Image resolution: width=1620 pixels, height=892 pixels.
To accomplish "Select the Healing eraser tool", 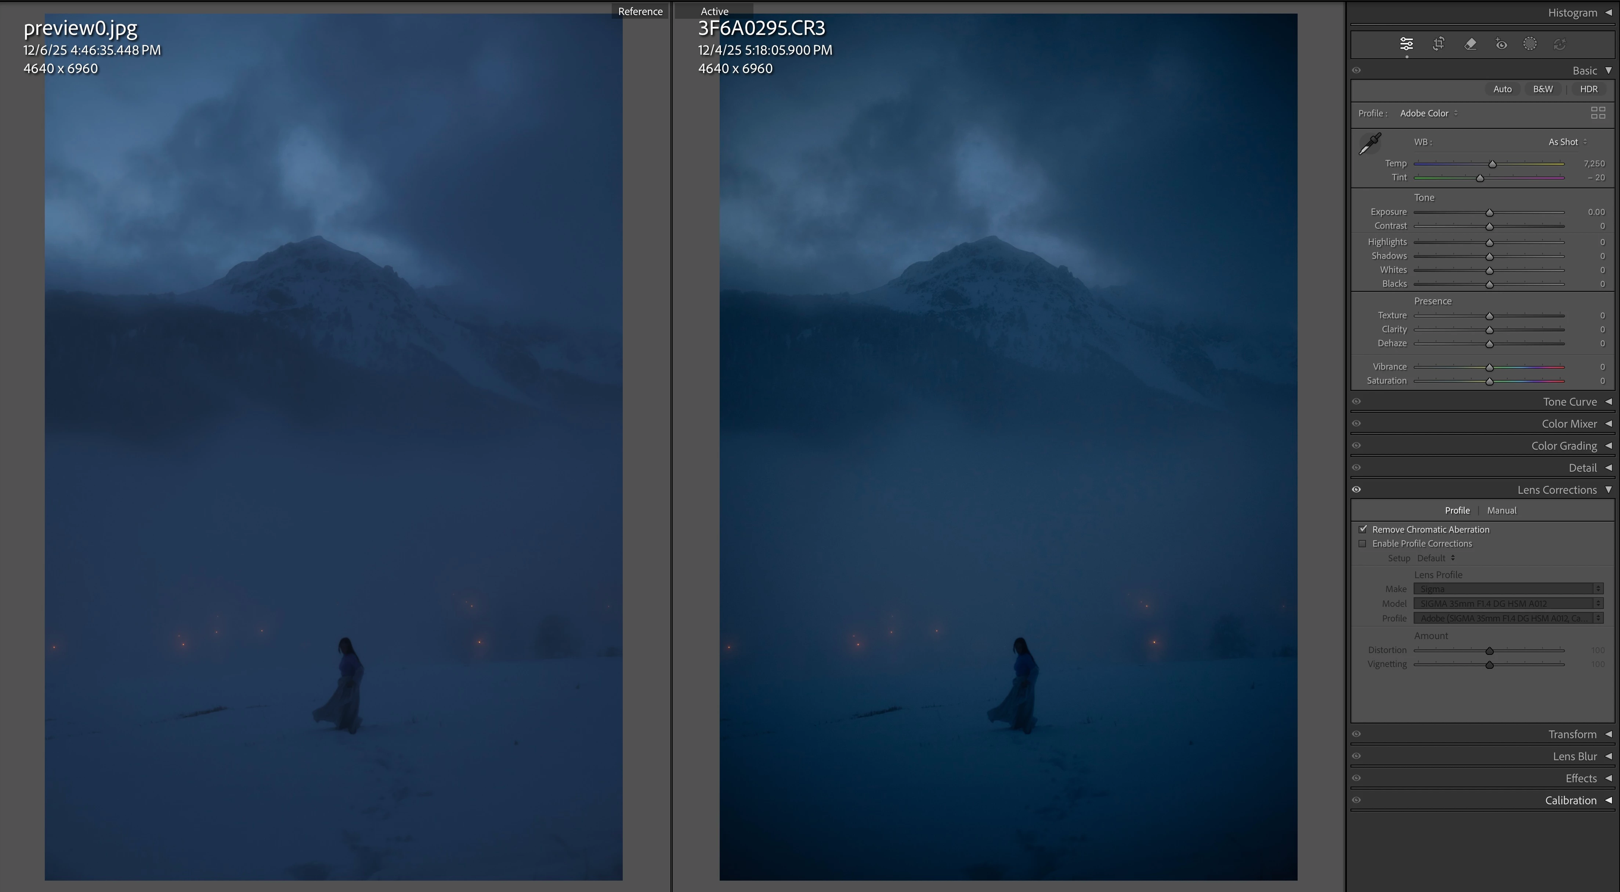I will pos(1470,44).
